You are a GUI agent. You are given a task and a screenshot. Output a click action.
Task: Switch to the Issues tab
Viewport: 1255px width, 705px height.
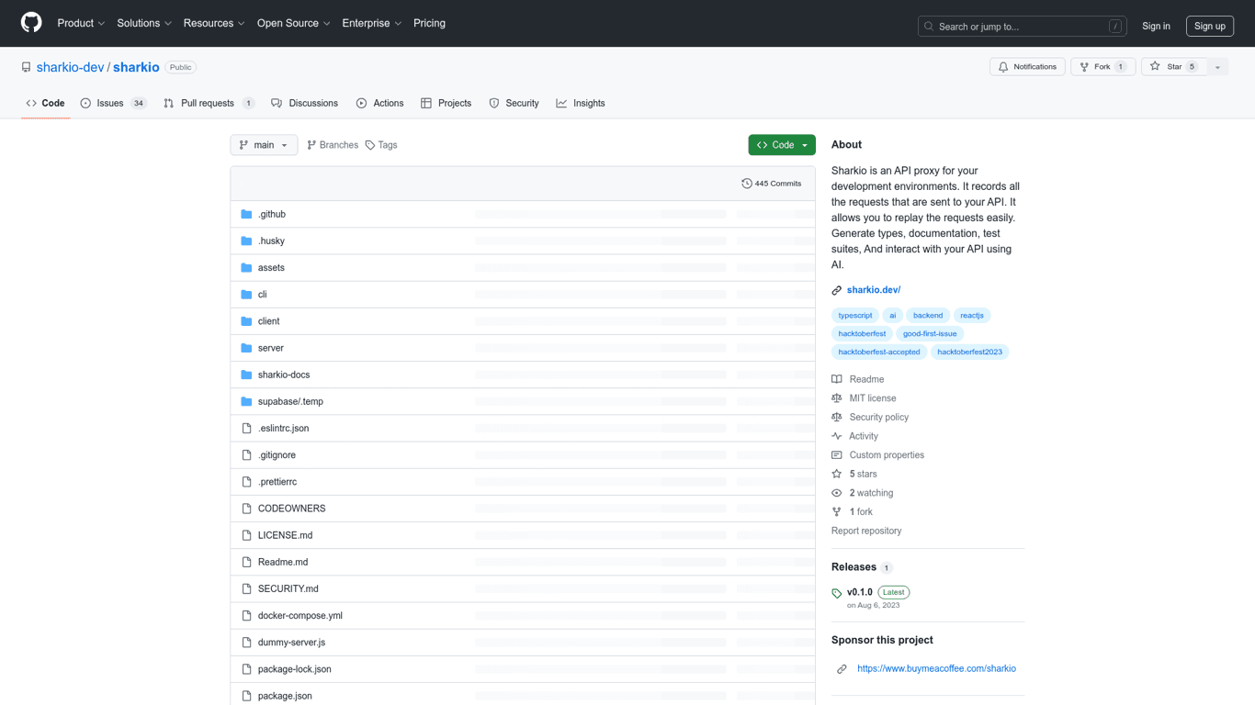112,104
